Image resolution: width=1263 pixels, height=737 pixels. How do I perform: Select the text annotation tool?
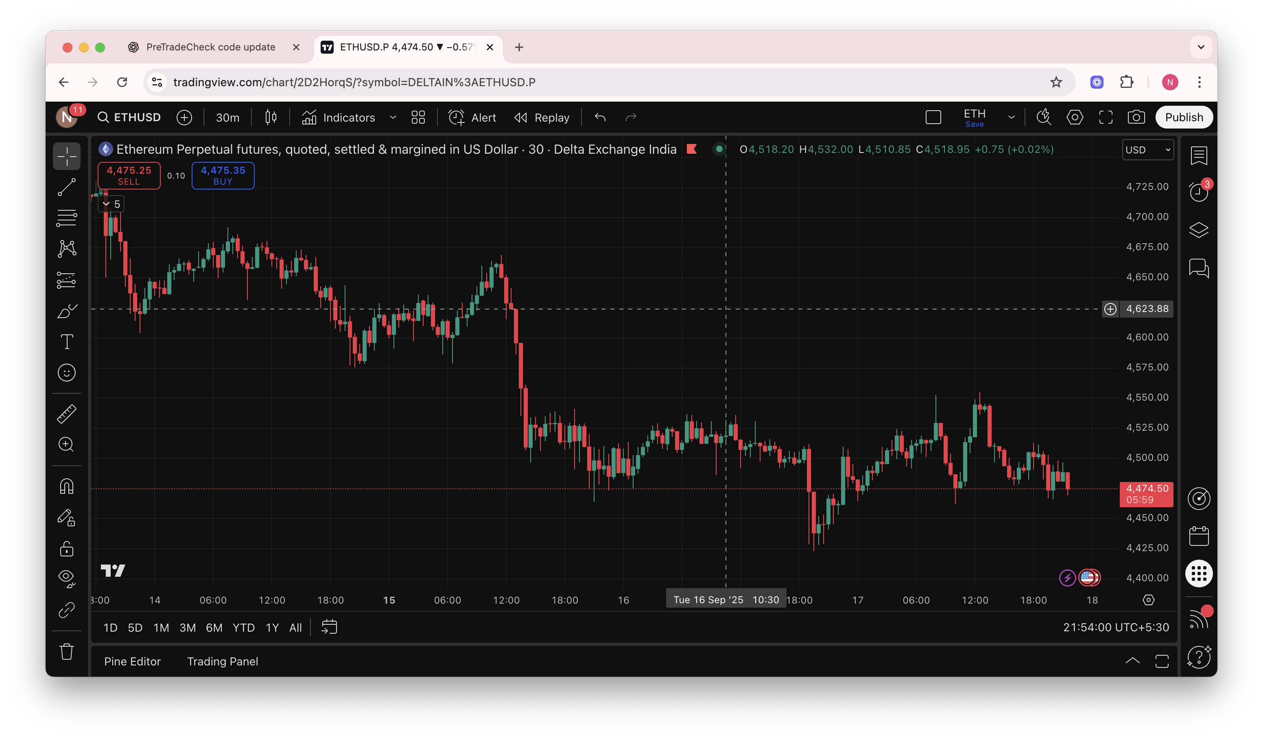click(67, 342)
